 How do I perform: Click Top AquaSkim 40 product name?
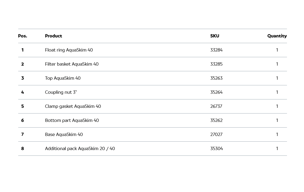[63, 78]
